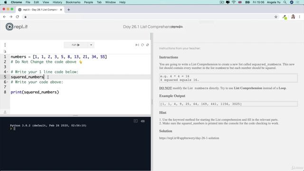
Task: Click the Angela Yu user name
Action: click(x=274, y=2)
